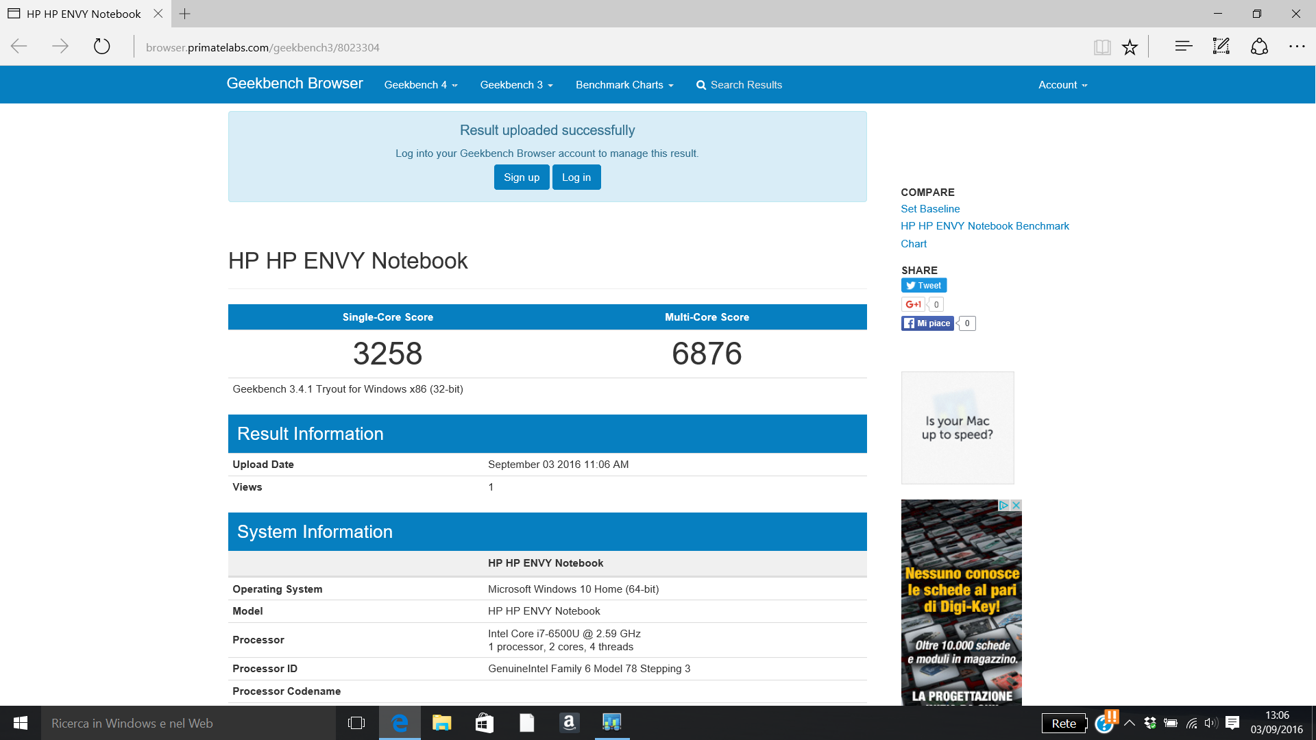Expand the Geekbench 4 menu

coord(420,85)
